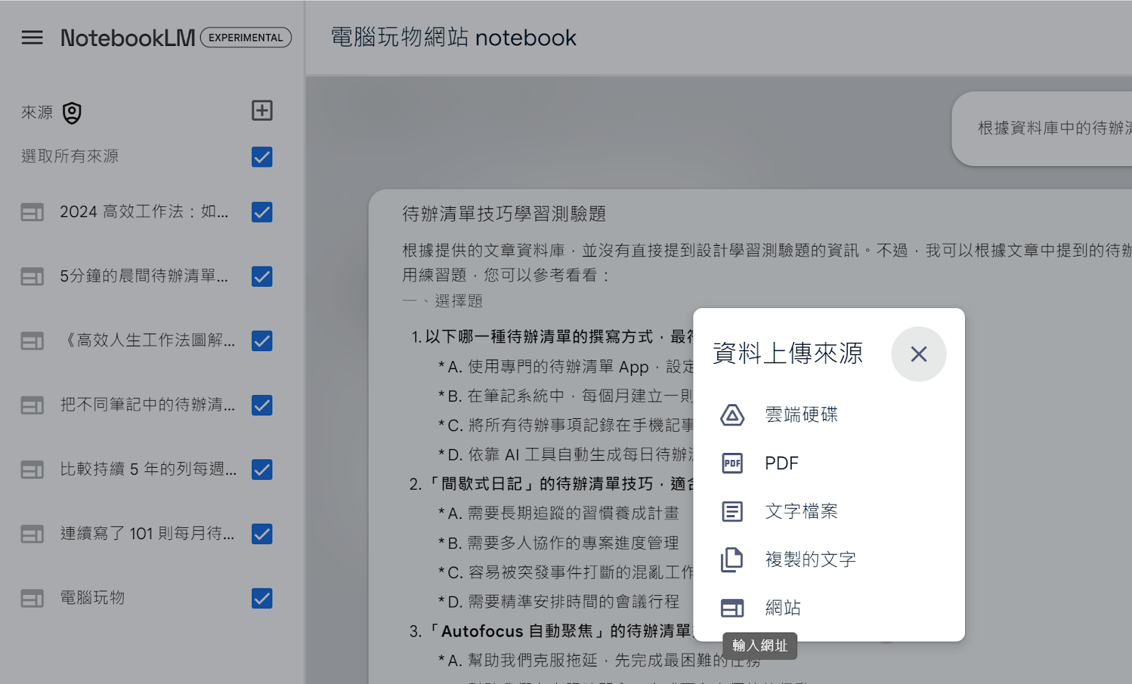Viewport: 1132px width, 684px height.
Task: Click the source icon for 把不同筆記中的待辦清
Action: [32, 406]
